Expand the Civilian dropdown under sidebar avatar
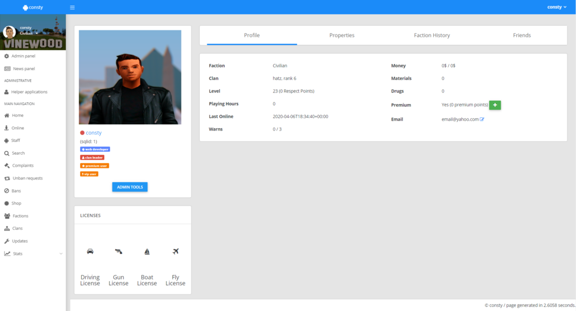 [29, 33]
